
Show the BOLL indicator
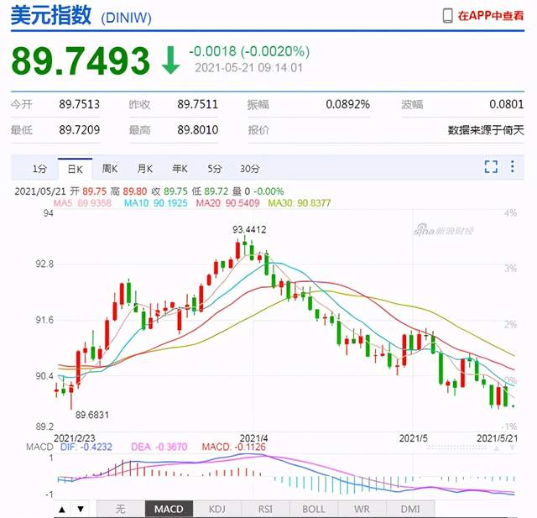(314, 509)
